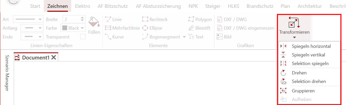346x105 pixels.
Task: Select the Kurve curve tool
Action: [114, 37]
